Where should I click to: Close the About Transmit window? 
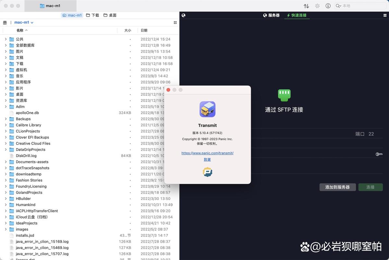[168, 90]
